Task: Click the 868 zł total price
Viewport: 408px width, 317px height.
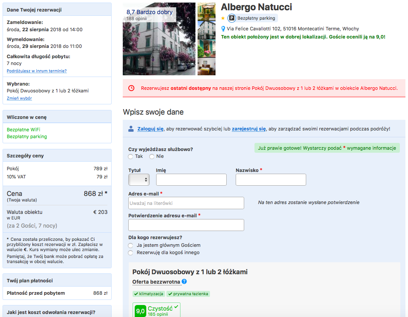Action: click(x=95, y=194)
